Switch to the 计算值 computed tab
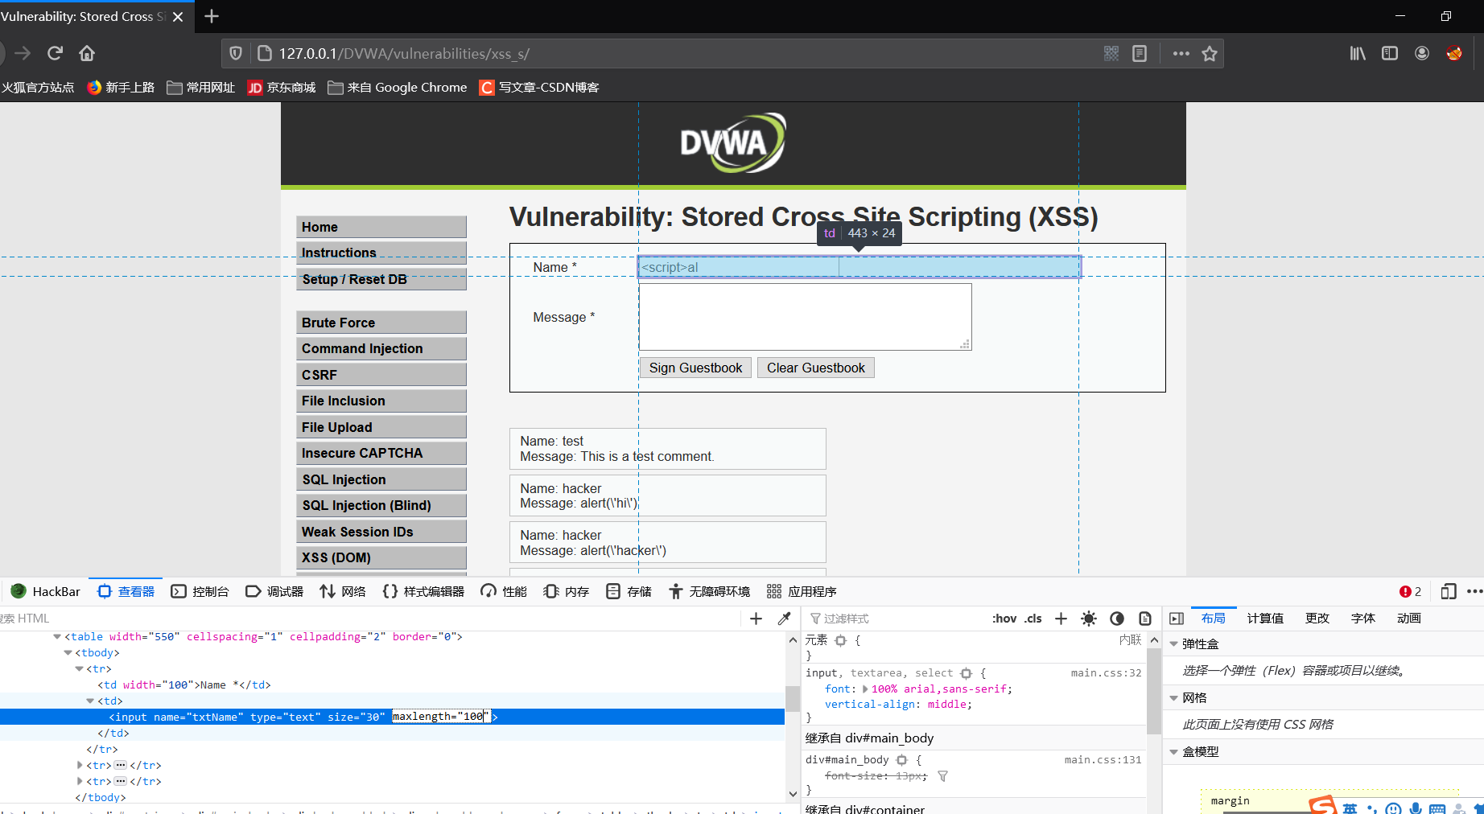 coord(1265,619)
